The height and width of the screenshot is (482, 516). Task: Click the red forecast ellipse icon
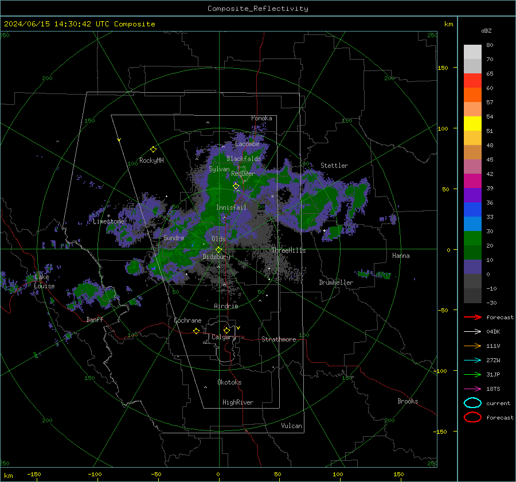472,417
